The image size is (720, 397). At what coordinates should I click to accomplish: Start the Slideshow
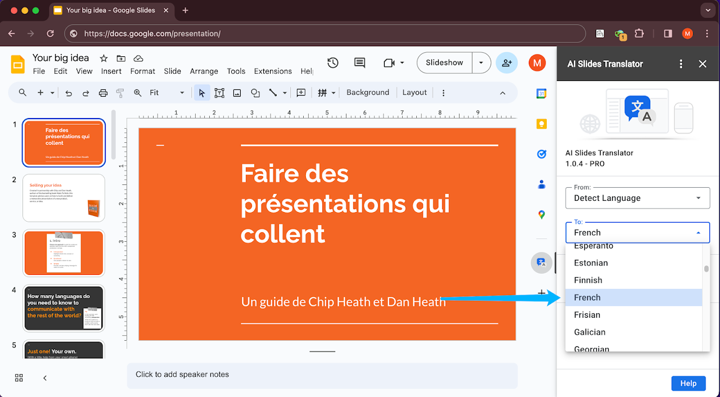pos(444,63)
